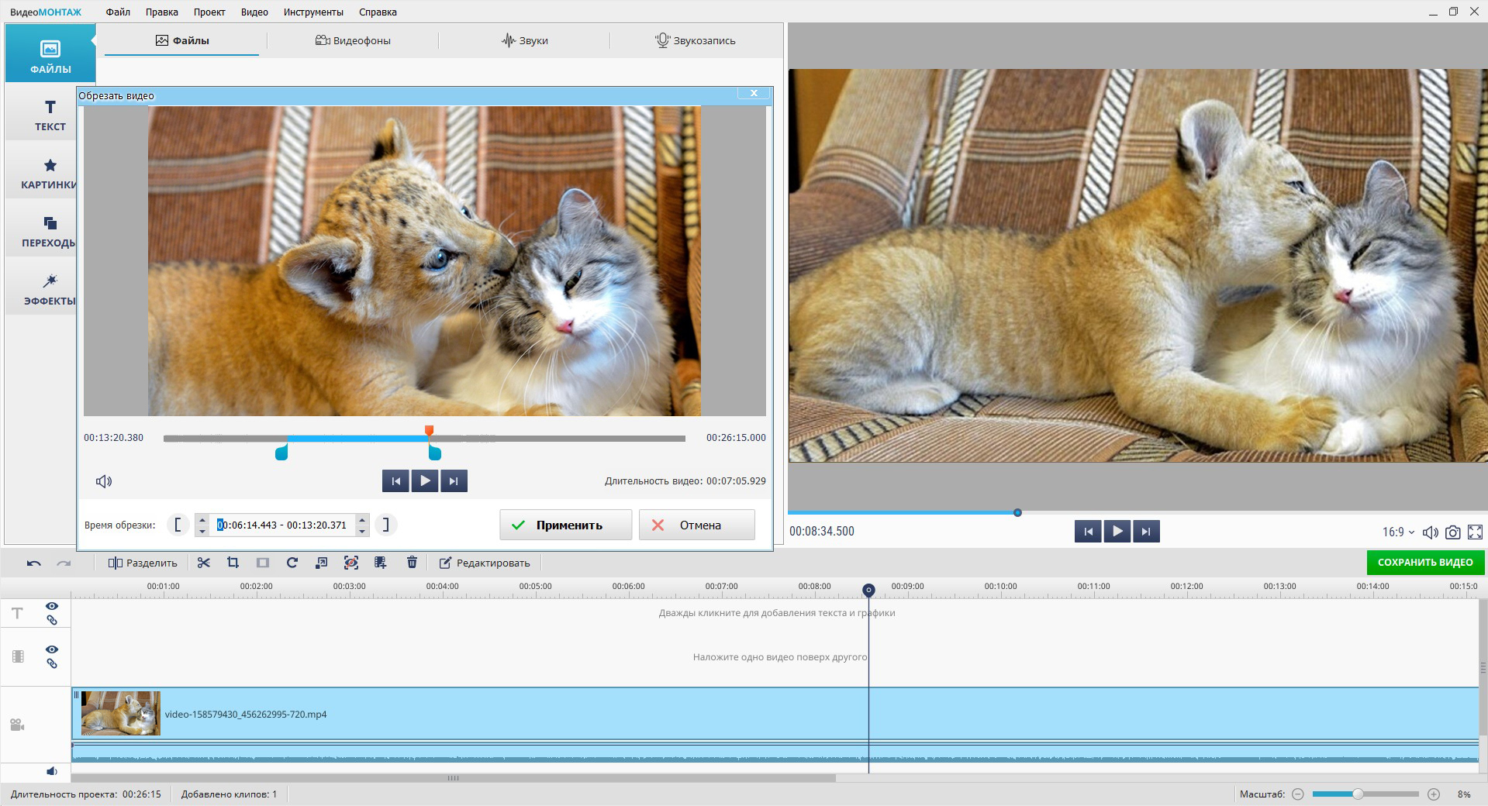The image size is (1488, 806).
Task: Mute audio in the trim dialog
Action: pyautogui.click(x=104, y=481)
